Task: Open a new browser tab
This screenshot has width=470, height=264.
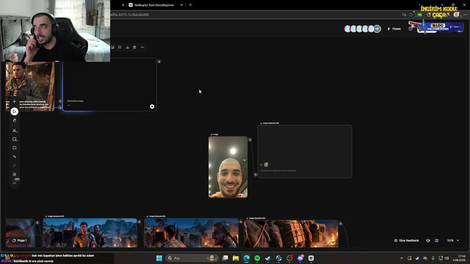Action: point(190,5)
